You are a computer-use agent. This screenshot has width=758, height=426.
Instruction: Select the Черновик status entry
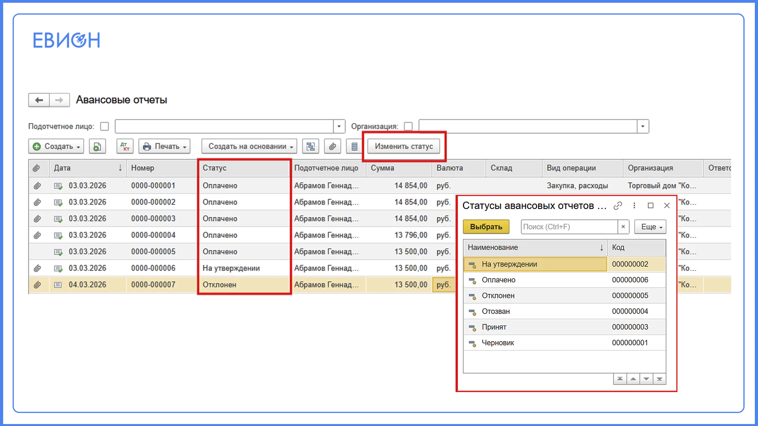[x=565, y=343]
